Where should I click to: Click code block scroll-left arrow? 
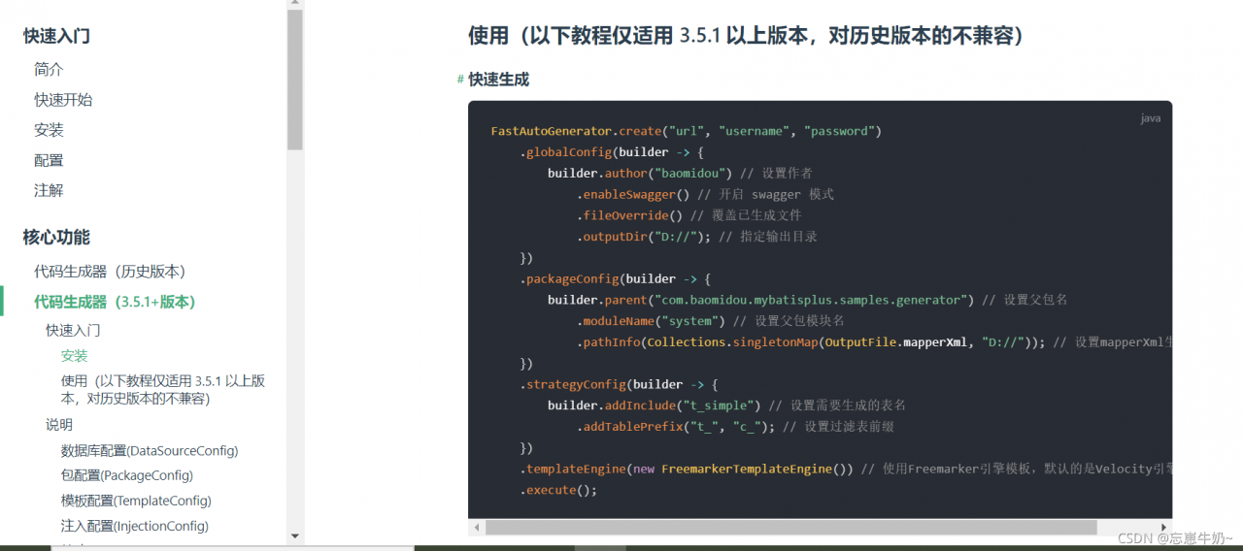pos(477,528)
